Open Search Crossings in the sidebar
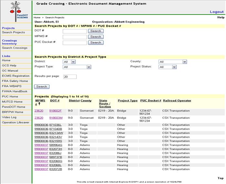The width and height of the screenshot is (226, 184). [x=15, y=48]
